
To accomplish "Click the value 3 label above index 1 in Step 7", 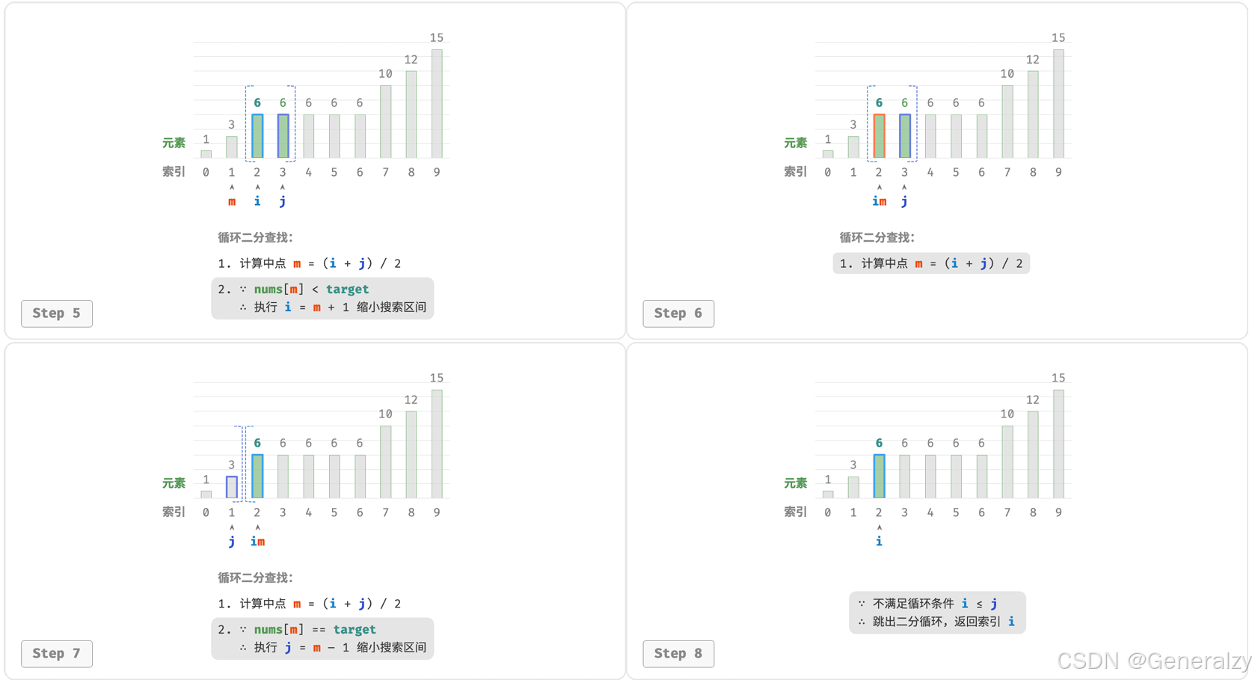I will click(x=232, y=465).
